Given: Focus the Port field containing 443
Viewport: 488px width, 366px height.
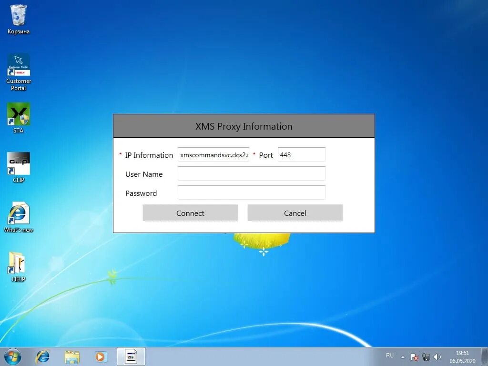Looking at the screenshot, I should click(x=302, y=155).
